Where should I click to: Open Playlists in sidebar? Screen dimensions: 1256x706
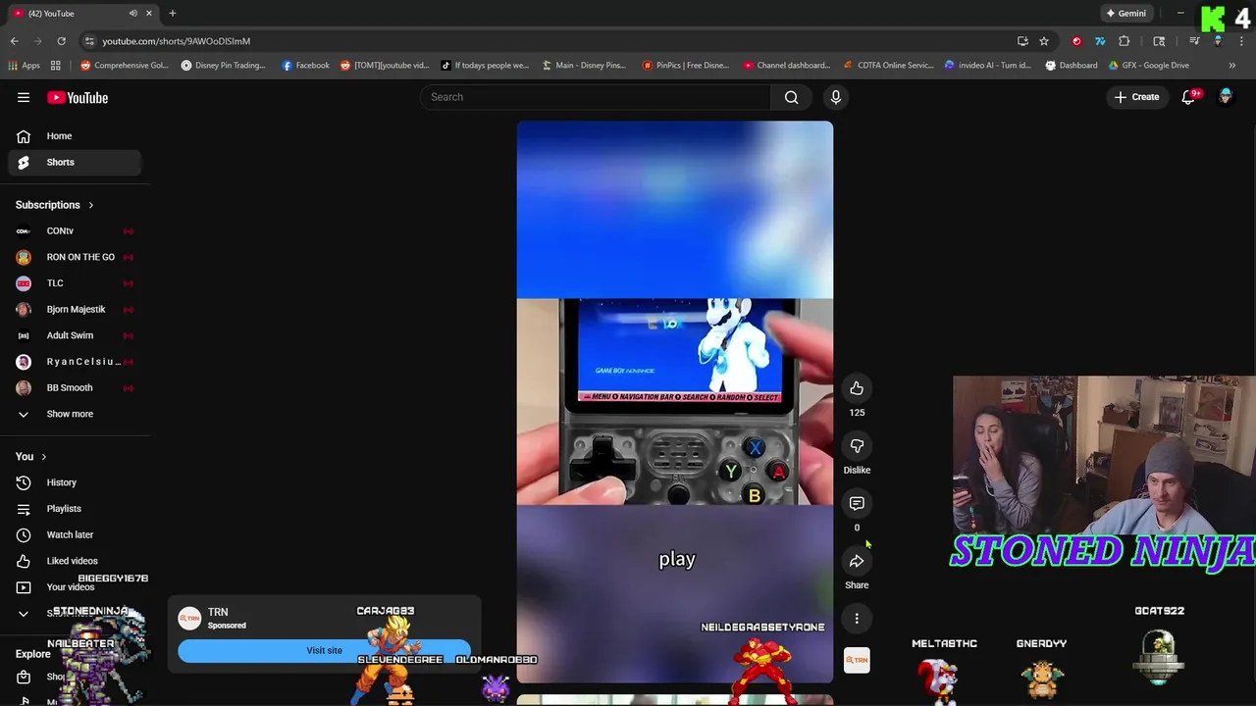click(74, 509)
